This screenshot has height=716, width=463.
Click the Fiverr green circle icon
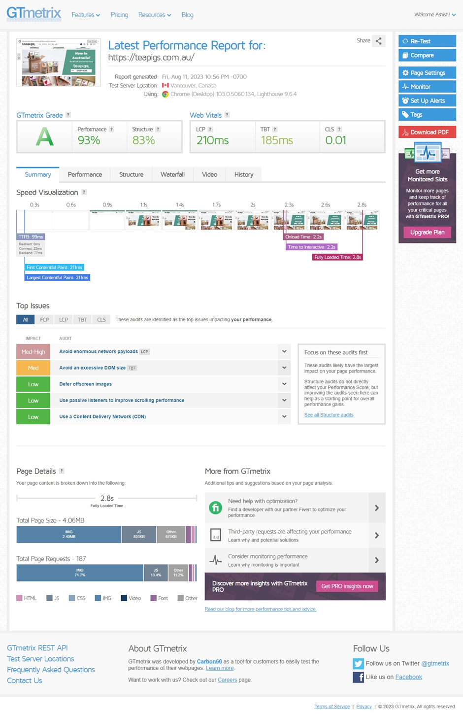coord(215,508)
